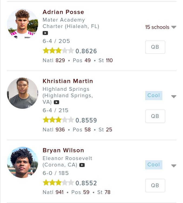Click Bryan Wilson's state rank 78
This screenshot has width=183, height=203.
coord(107,192)
